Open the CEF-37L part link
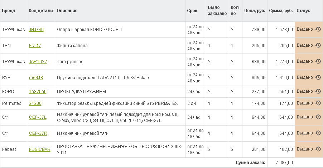The height and width of the screenshot is (168, 323). (38, 117)
